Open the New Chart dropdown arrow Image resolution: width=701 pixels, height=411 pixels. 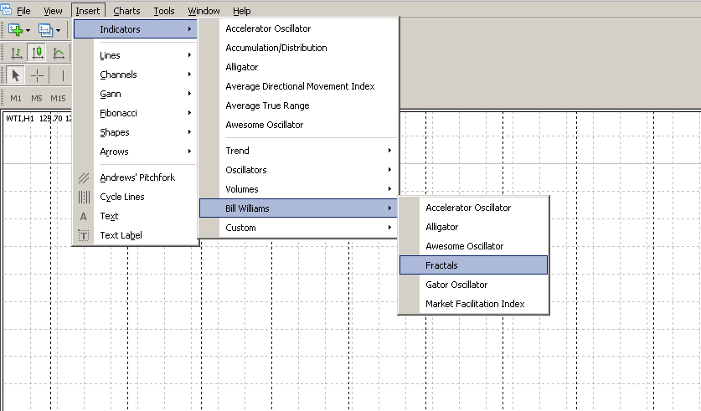pos(28,30)
